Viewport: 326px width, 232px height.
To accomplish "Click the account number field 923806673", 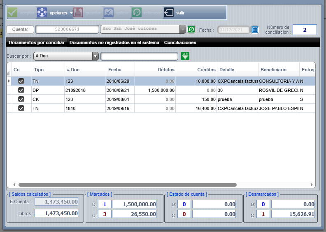I will (x=67, y=29).
